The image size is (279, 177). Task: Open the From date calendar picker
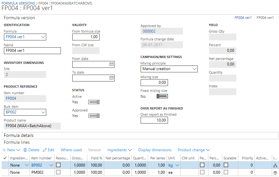pyautogui.click(x=111, y=64)
